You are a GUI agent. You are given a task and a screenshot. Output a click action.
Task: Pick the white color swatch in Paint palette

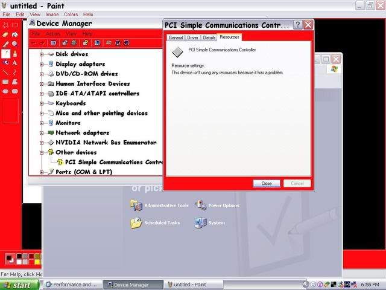tap(19, 262)
